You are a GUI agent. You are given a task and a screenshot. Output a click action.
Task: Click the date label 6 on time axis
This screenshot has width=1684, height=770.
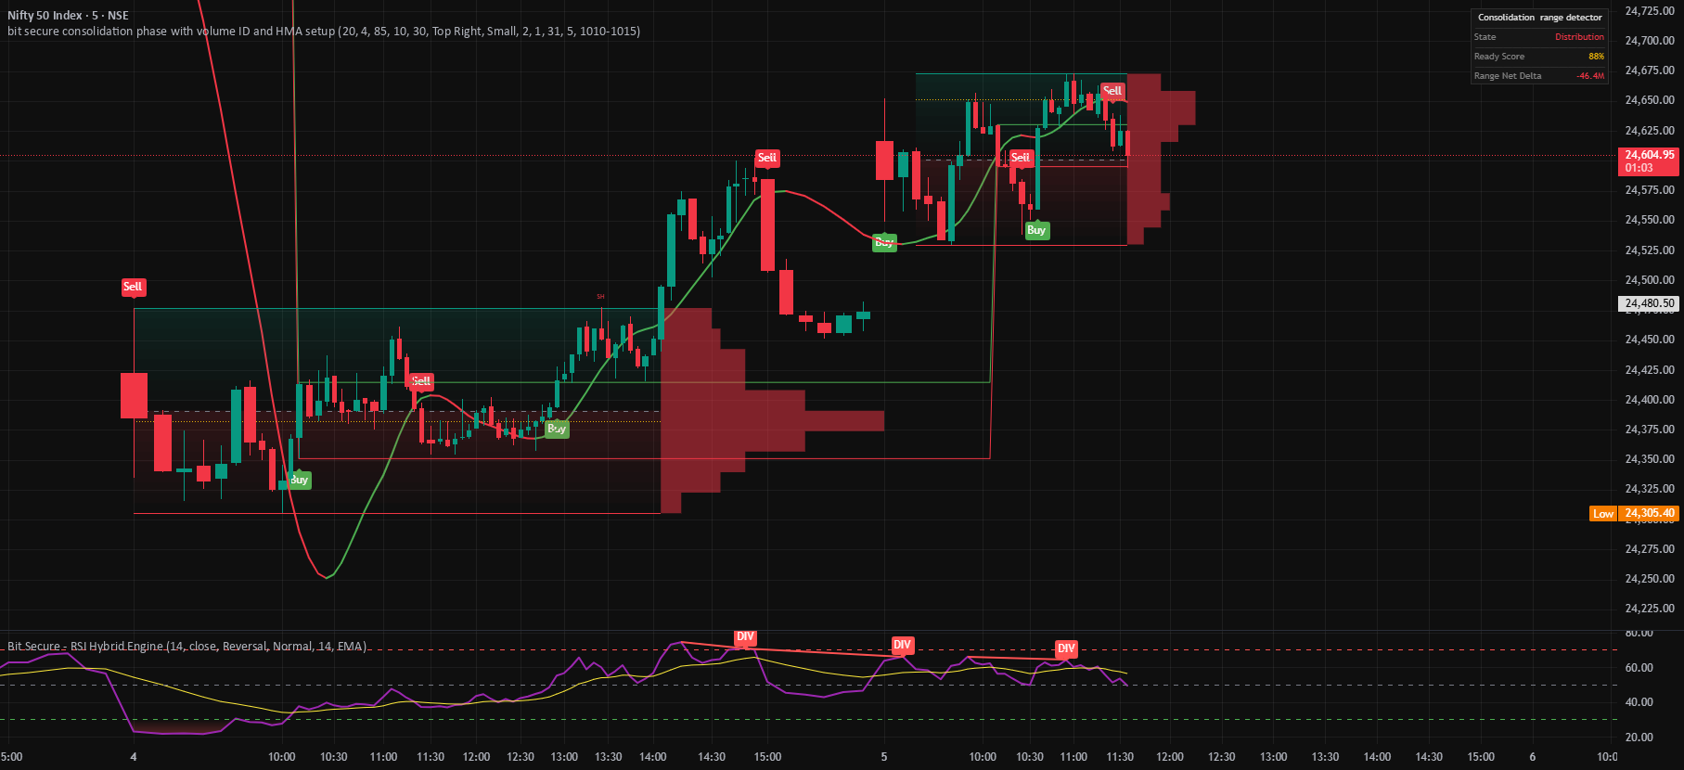(x=1533, y=757)
